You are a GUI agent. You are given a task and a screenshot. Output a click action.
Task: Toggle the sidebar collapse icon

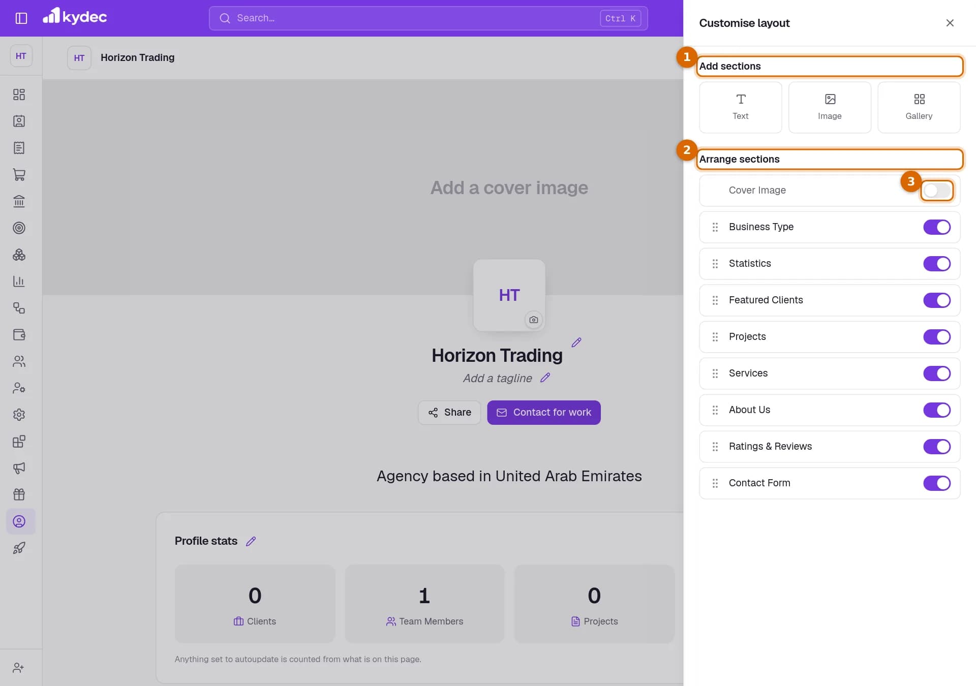[21, 18]
